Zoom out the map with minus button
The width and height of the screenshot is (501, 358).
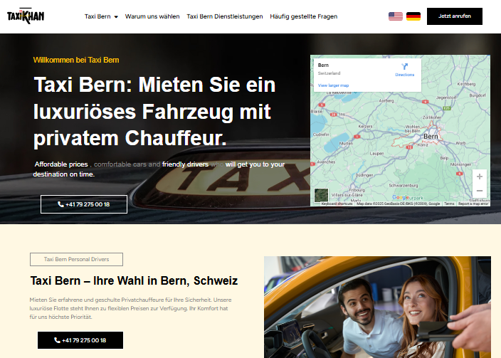point(479,191)
